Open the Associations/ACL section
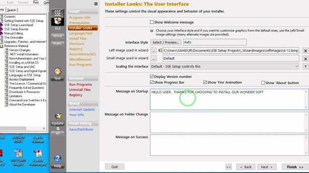The height and width of the screenshot is (173, 309). pos(83,54)
